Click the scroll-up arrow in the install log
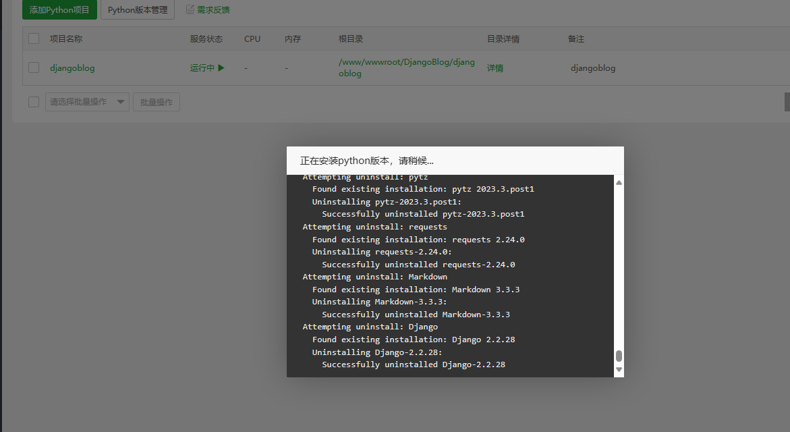The width and height of the screenshot is (790, 432). pyautogui.click(x=619, y=182)
